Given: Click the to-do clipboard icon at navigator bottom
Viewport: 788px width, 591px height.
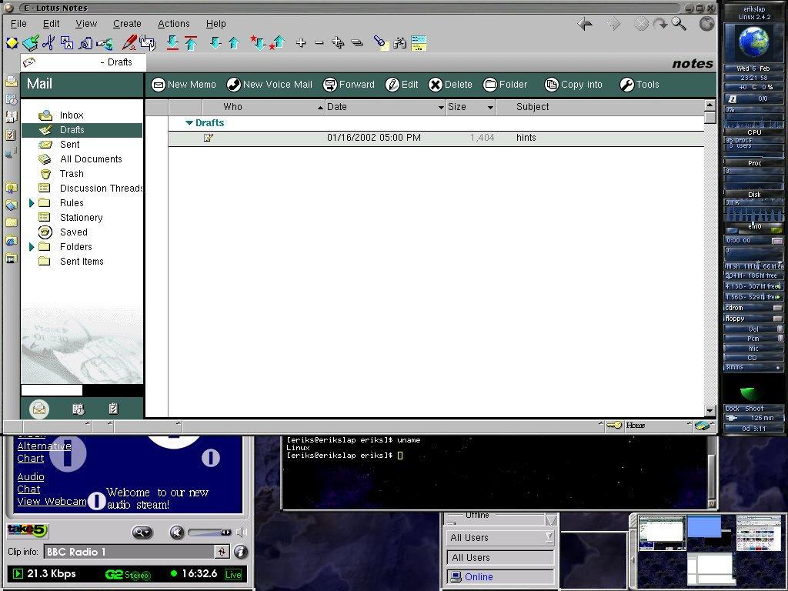Looking at the screenshot, I should 114,409.
